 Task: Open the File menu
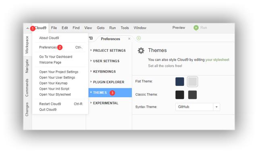click(x=54, y=28)
